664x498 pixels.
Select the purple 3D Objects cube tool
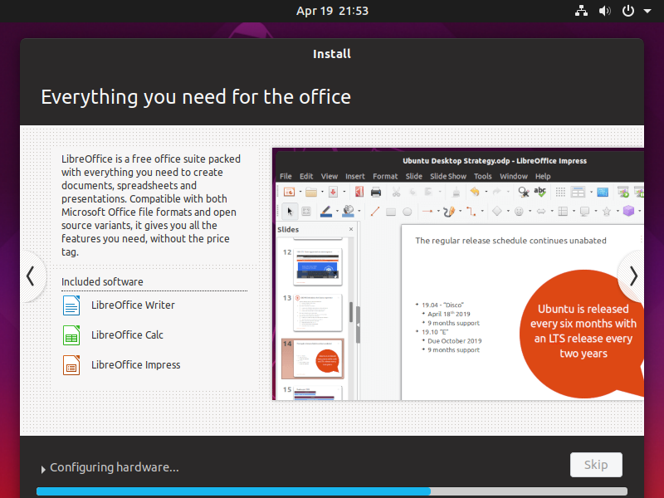click(x=628, y=211)
